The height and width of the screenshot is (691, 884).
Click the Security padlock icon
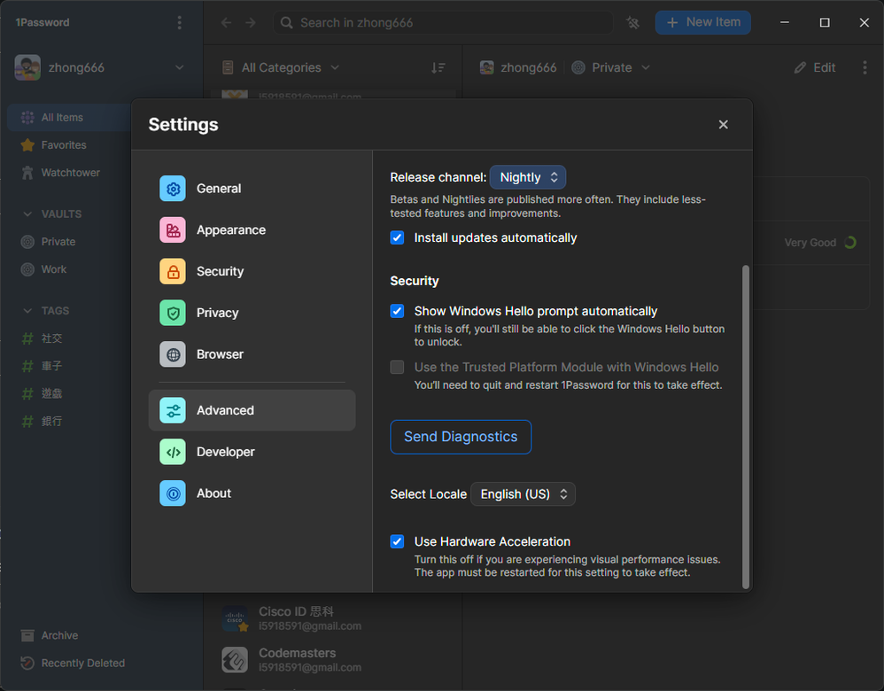coord(173,272)
